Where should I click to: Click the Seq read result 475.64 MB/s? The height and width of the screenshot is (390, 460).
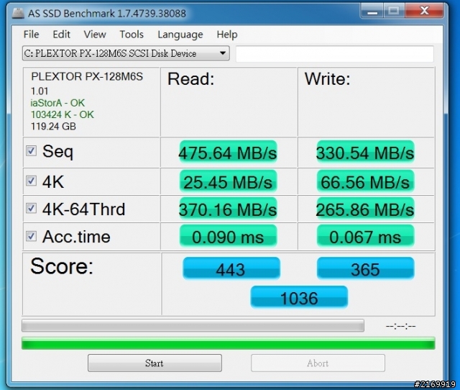[x=228, y=153]
